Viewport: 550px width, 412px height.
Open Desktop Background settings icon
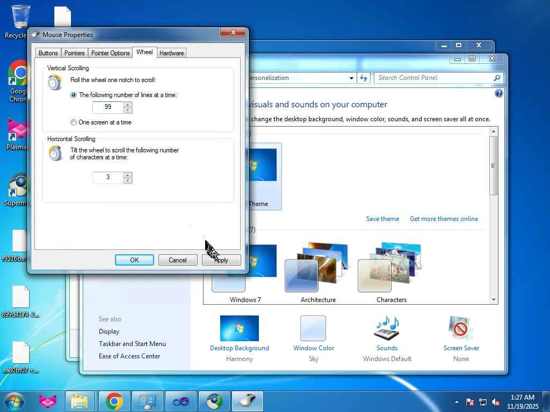(x=239, y=328)
